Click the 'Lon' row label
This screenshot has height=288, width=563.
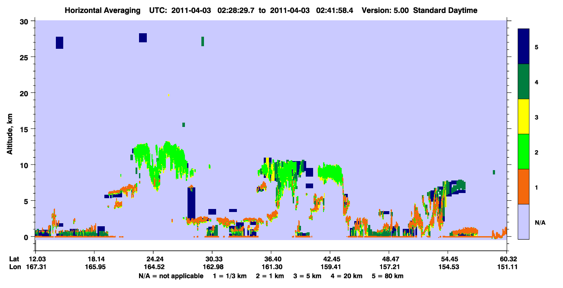(x=15, y=267)
